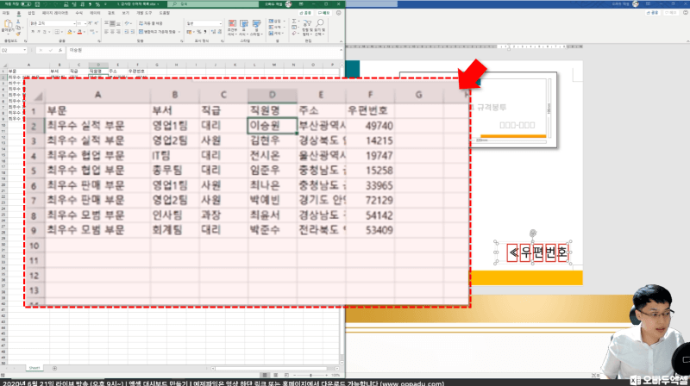Click the Excel zoom slider handle

click(310, 375)
